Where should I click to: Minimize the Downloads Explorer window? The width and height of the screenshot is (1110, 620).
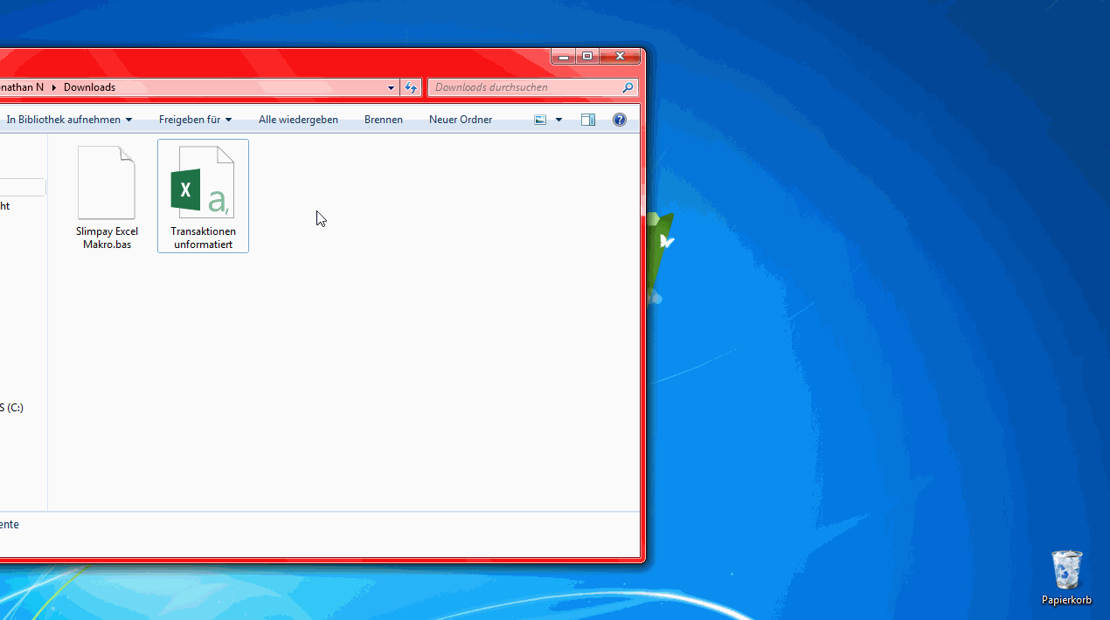[564, 57]
